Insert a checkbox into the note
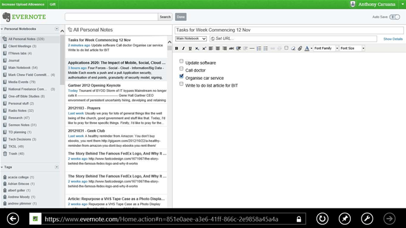This screenshot has width=406, height=228. coord(286,48)
